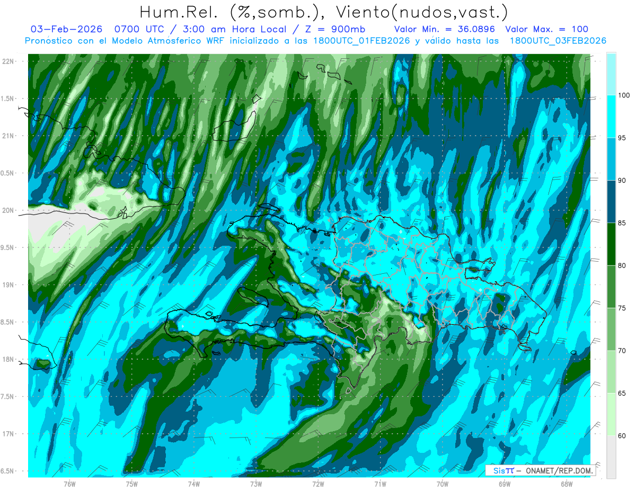636x491 pixels.
Task: Click the colorbar label "95"
Action: [622, 138]
